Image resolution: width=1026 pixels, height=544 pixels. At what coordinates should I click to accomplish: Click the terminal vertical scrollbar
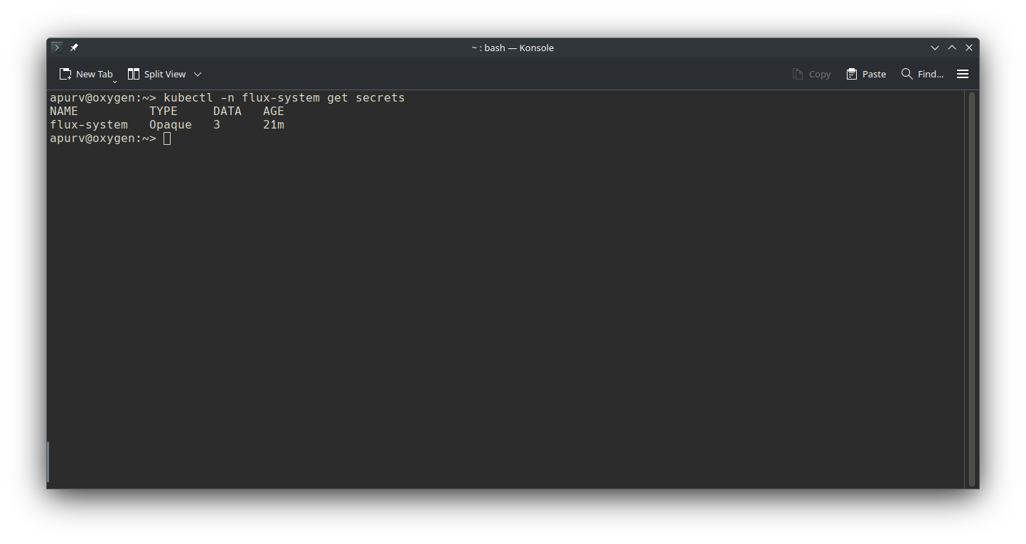[972, 284]
